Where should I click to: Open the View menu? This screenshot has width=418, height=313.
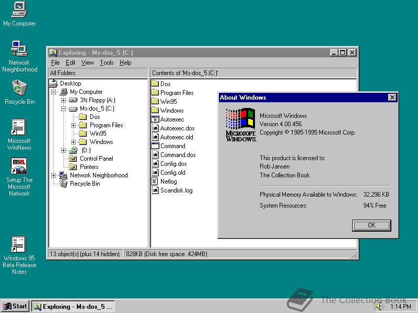(87, 63)
